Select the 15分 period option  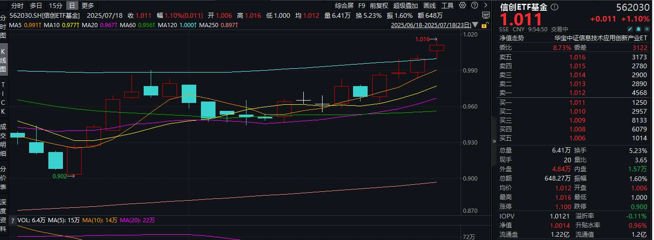coord(55,6)
